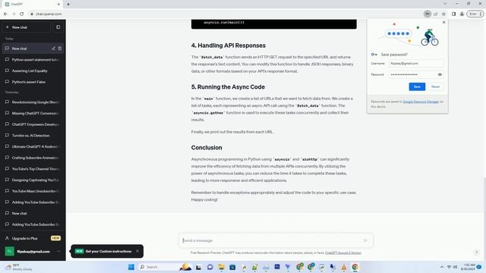The height and width of the screenshot is (273, 486).
Task: Click the password key icon in address bar
Action: pyautogui.click(x=428, y=14)
